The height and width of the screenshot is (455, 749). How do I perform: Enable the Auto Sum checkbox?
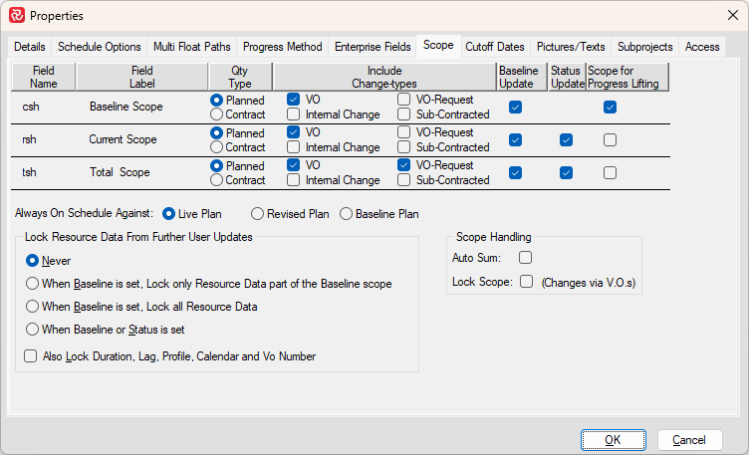525,258
